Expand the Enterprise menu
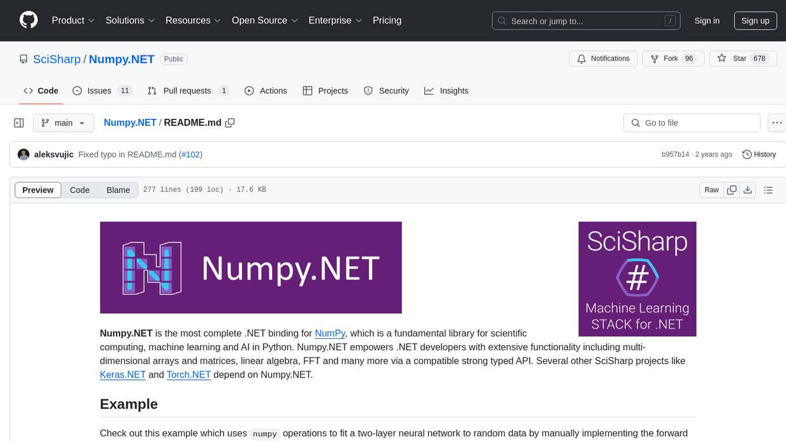 [335, 20]
